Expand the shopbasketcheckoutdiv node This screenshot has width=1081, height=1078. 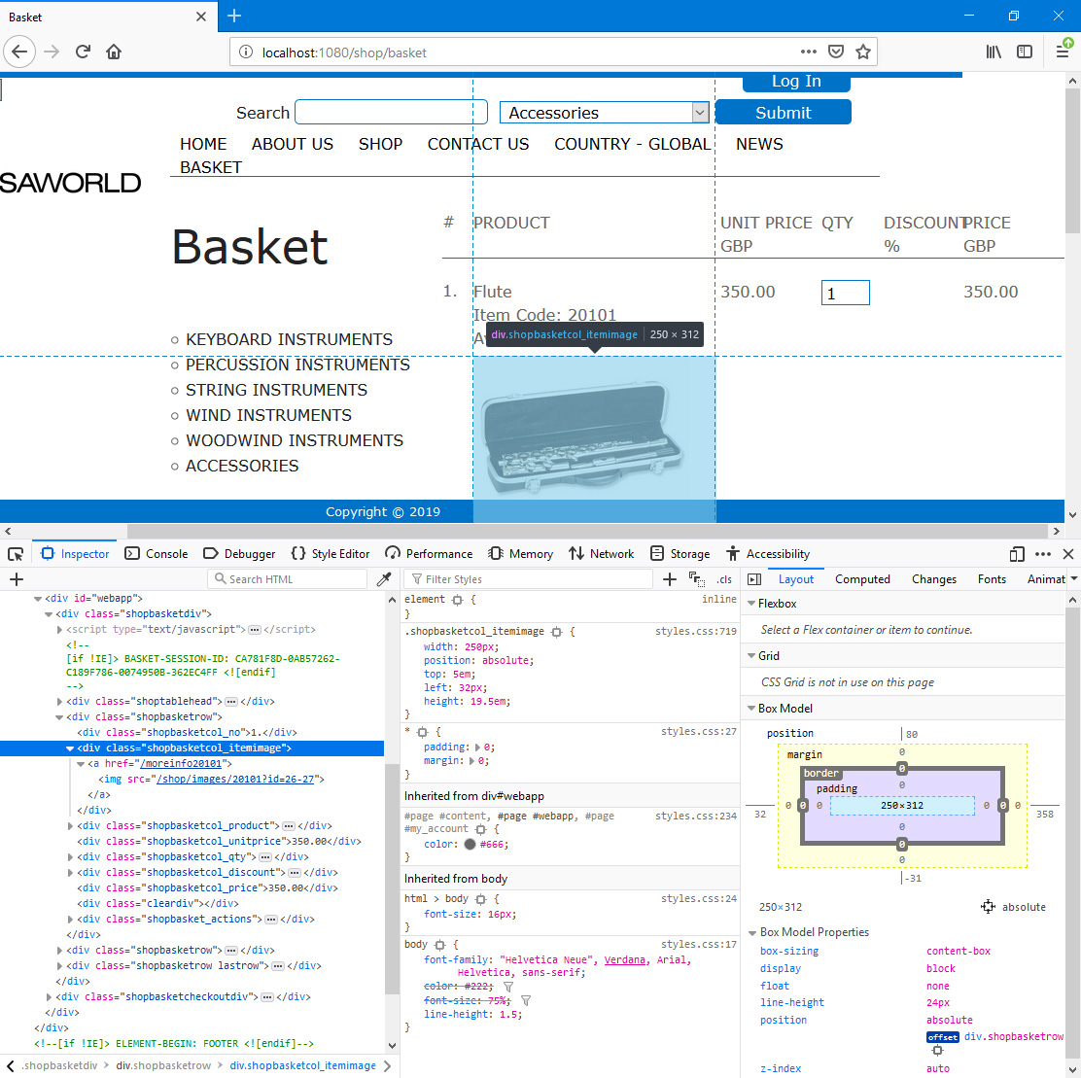coord(49,996)
